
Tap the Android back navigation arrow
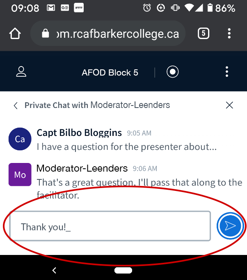(54, 270)
